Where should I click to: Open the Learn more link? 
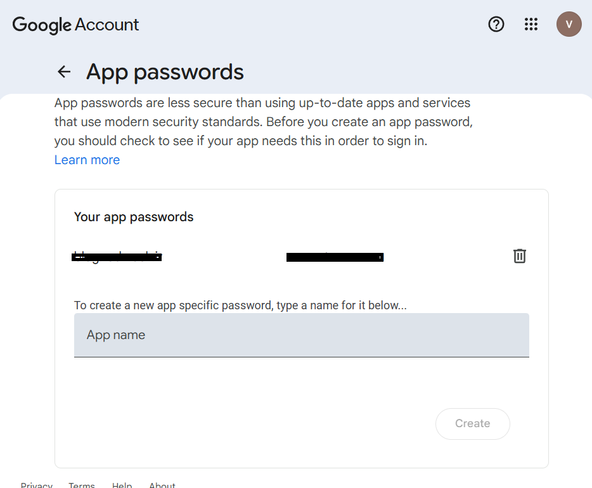(87, 160)
